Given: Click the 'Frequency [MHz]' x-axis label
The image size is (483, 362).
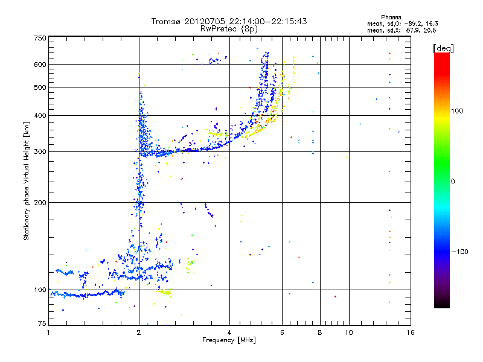Looking at the screenshot, I should [x=229, y=340].
